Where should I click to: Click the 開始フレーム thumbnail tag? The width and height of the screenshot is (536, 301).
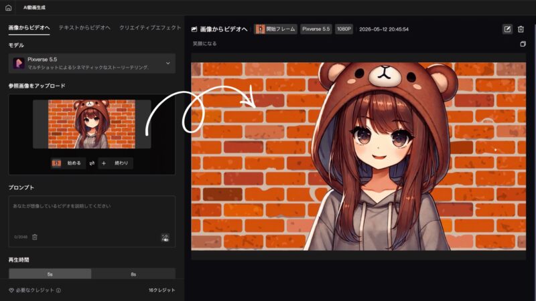tap(275, 29)
